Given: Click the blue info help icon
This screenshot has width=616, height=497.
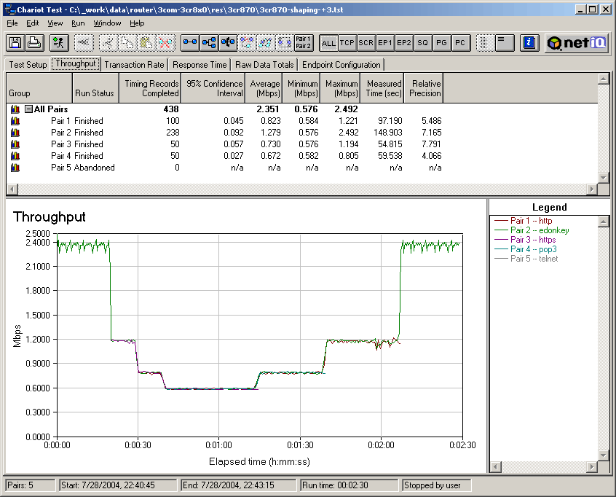Looking at the screenshot, I should click(x=530, y=43).
